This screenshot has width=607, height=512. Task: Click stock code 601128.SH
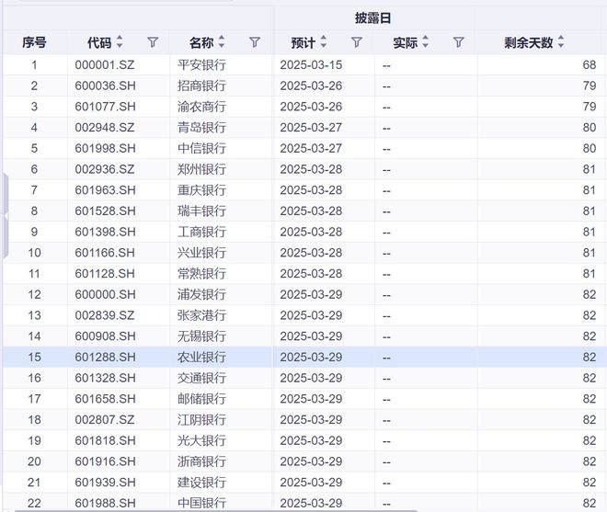[x=105, y=274]
